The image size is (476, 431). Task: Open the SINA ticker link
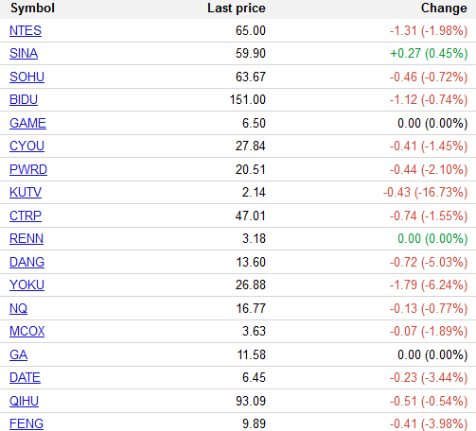click(24, 53)
